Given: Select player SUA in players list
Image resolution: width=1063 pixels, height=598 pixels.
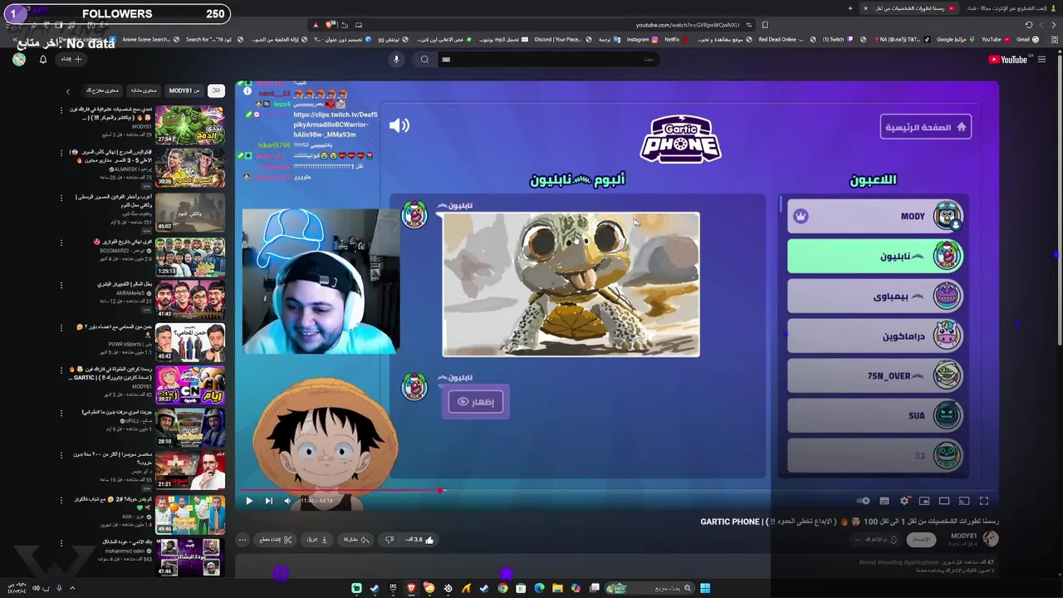Looking at the screenshot, I should [875, 415].
